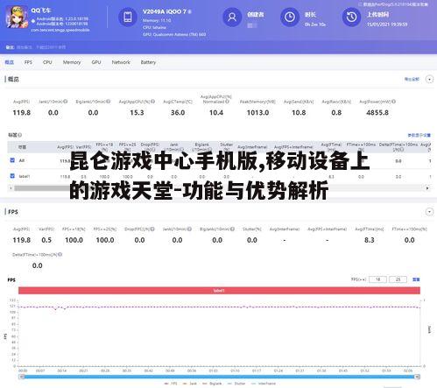The width and height of the screenshot is (437, 388).
Task: Open the 概览 overview tab
Action: coord(10,62)
